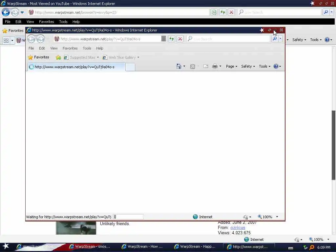Image resolution: width=336 pixels, height=252 pixels.
Task: Click Stop icon in popup window address bar
Action: pos(180,39)
